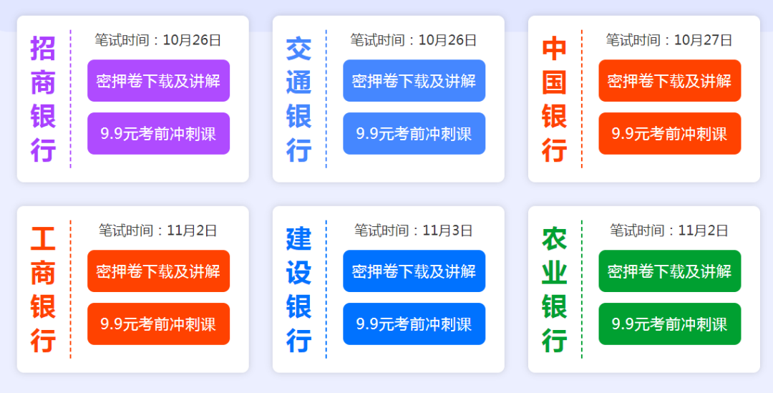
Task: Click 工商银行 密押卷下载及讲解 button
Action: click(x=158, y=271)
